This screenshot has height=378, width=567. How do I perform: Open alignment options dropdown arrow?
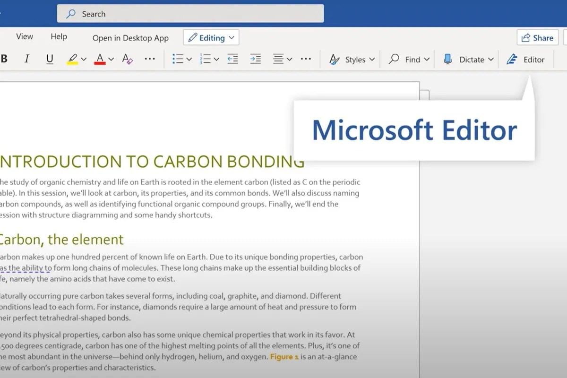(289, 60)
